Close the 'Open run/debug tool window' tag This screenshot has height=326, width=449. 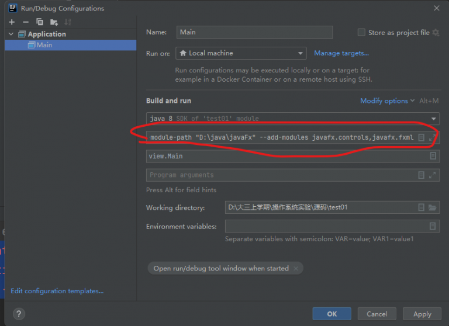point(296,268)
